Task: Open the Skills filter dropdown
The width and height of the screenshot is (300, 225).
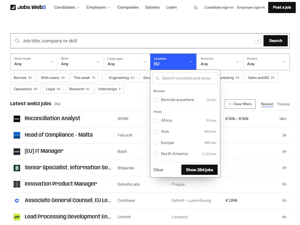Action: [80, 62]
